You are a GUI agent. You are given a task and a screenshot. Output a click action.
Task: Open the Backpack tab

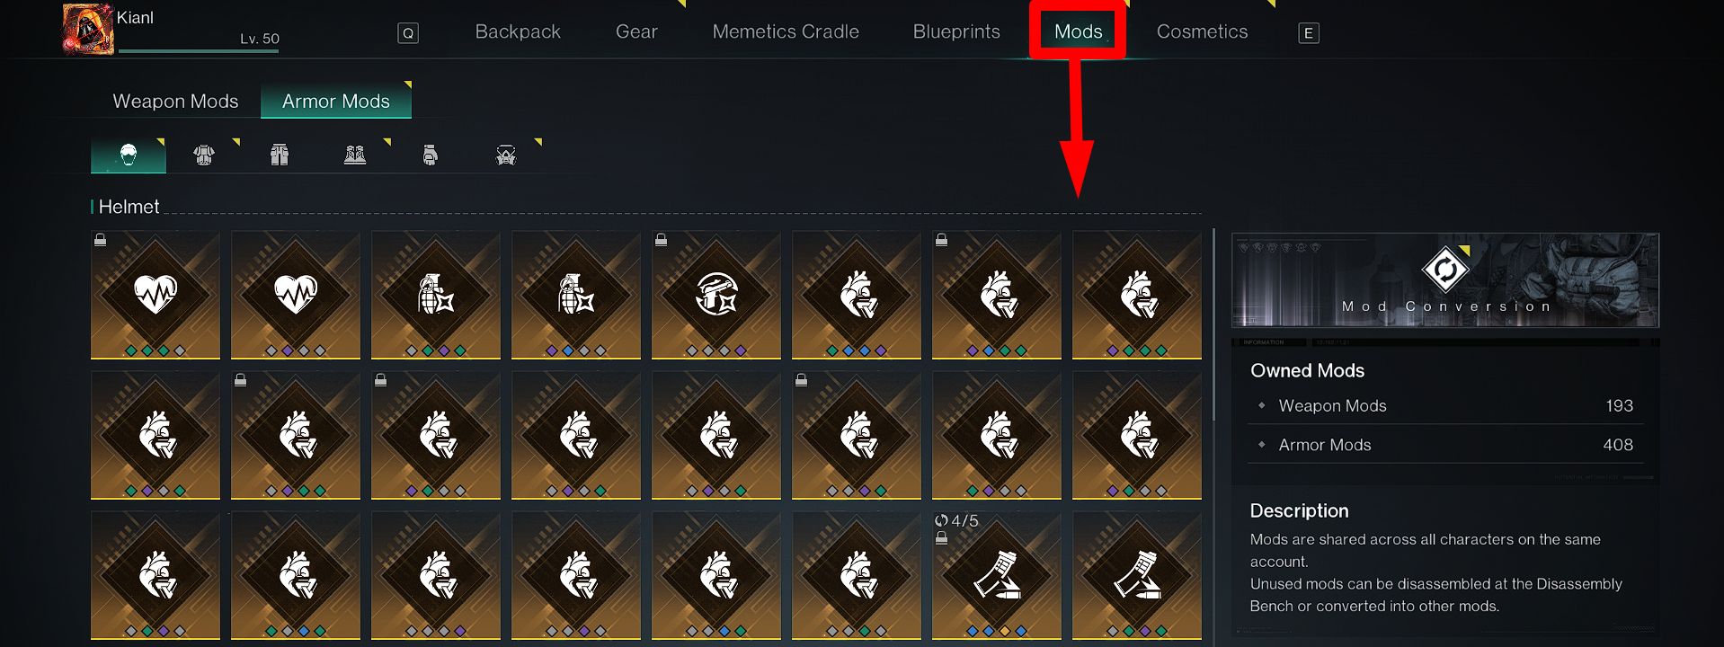coord(518,32)
